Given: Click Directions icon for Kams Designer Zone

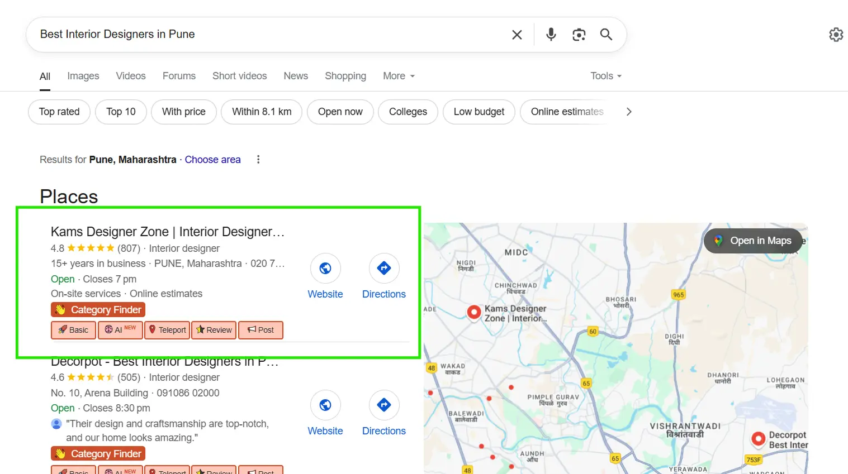Looking at the screenshot, I should [384, 269].
